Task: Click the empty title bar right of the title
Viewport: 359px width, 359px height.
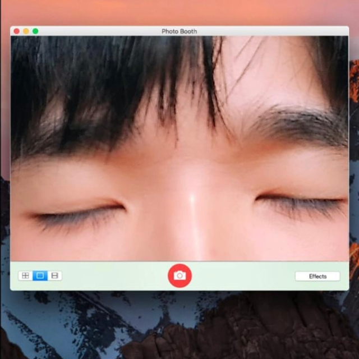Action: coord(269,31)
